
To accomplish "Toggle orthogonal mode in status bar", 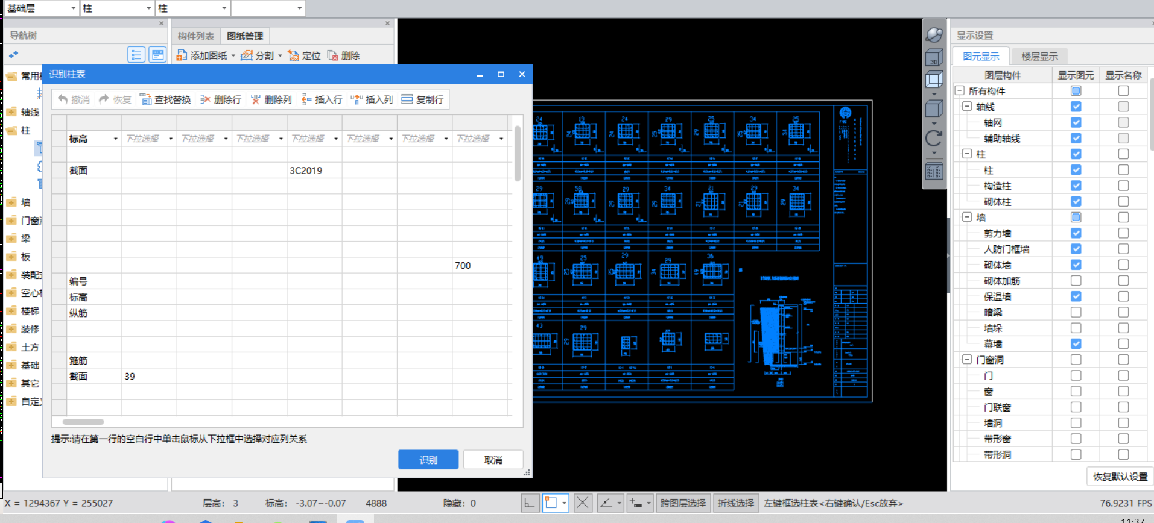I will 530,503.
